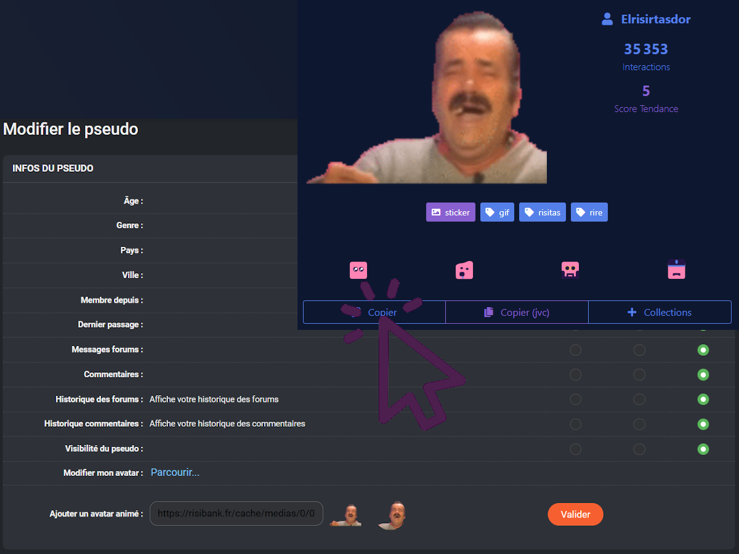Select the gif tag
Viewport: 739px width, 554px height.
point(497,212)
